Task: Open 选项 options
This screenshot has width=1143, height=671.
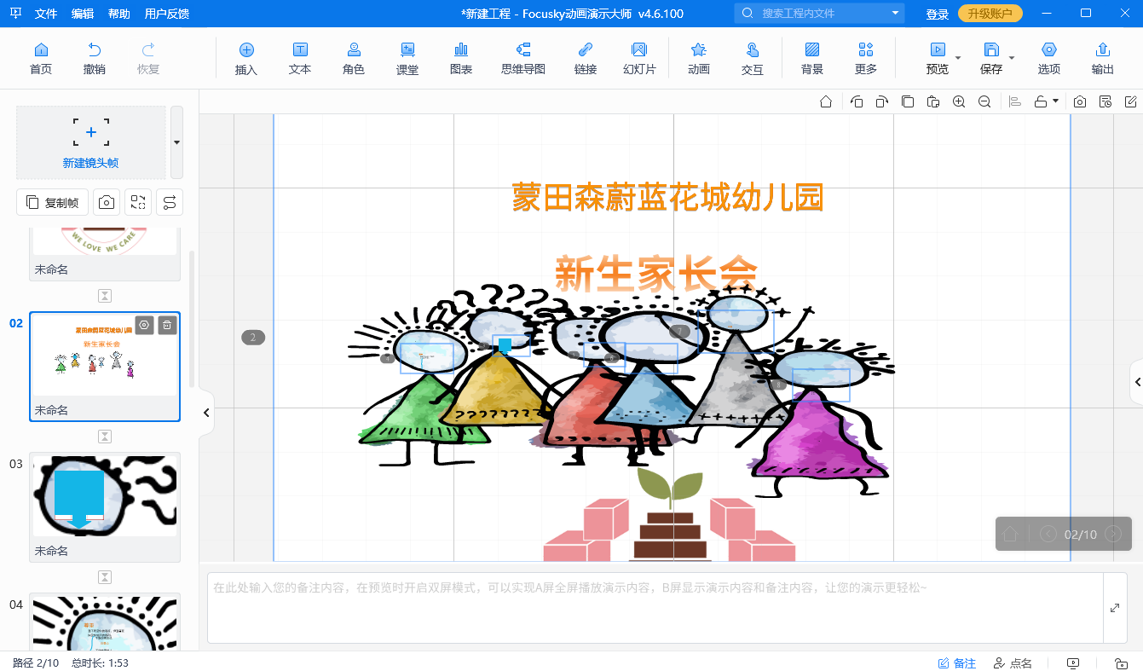Action: click(1049, 58)
